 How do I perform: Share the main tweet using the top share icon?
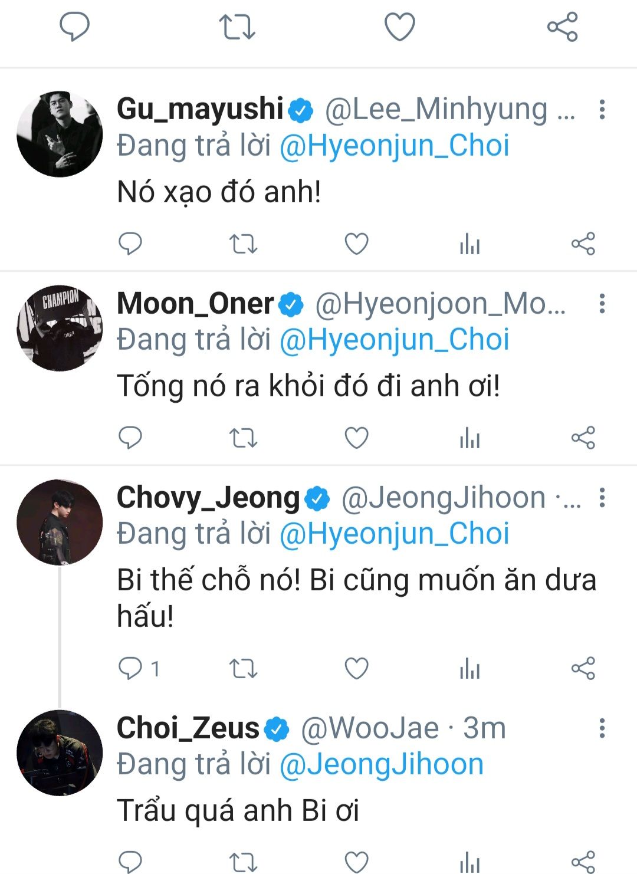562,27
